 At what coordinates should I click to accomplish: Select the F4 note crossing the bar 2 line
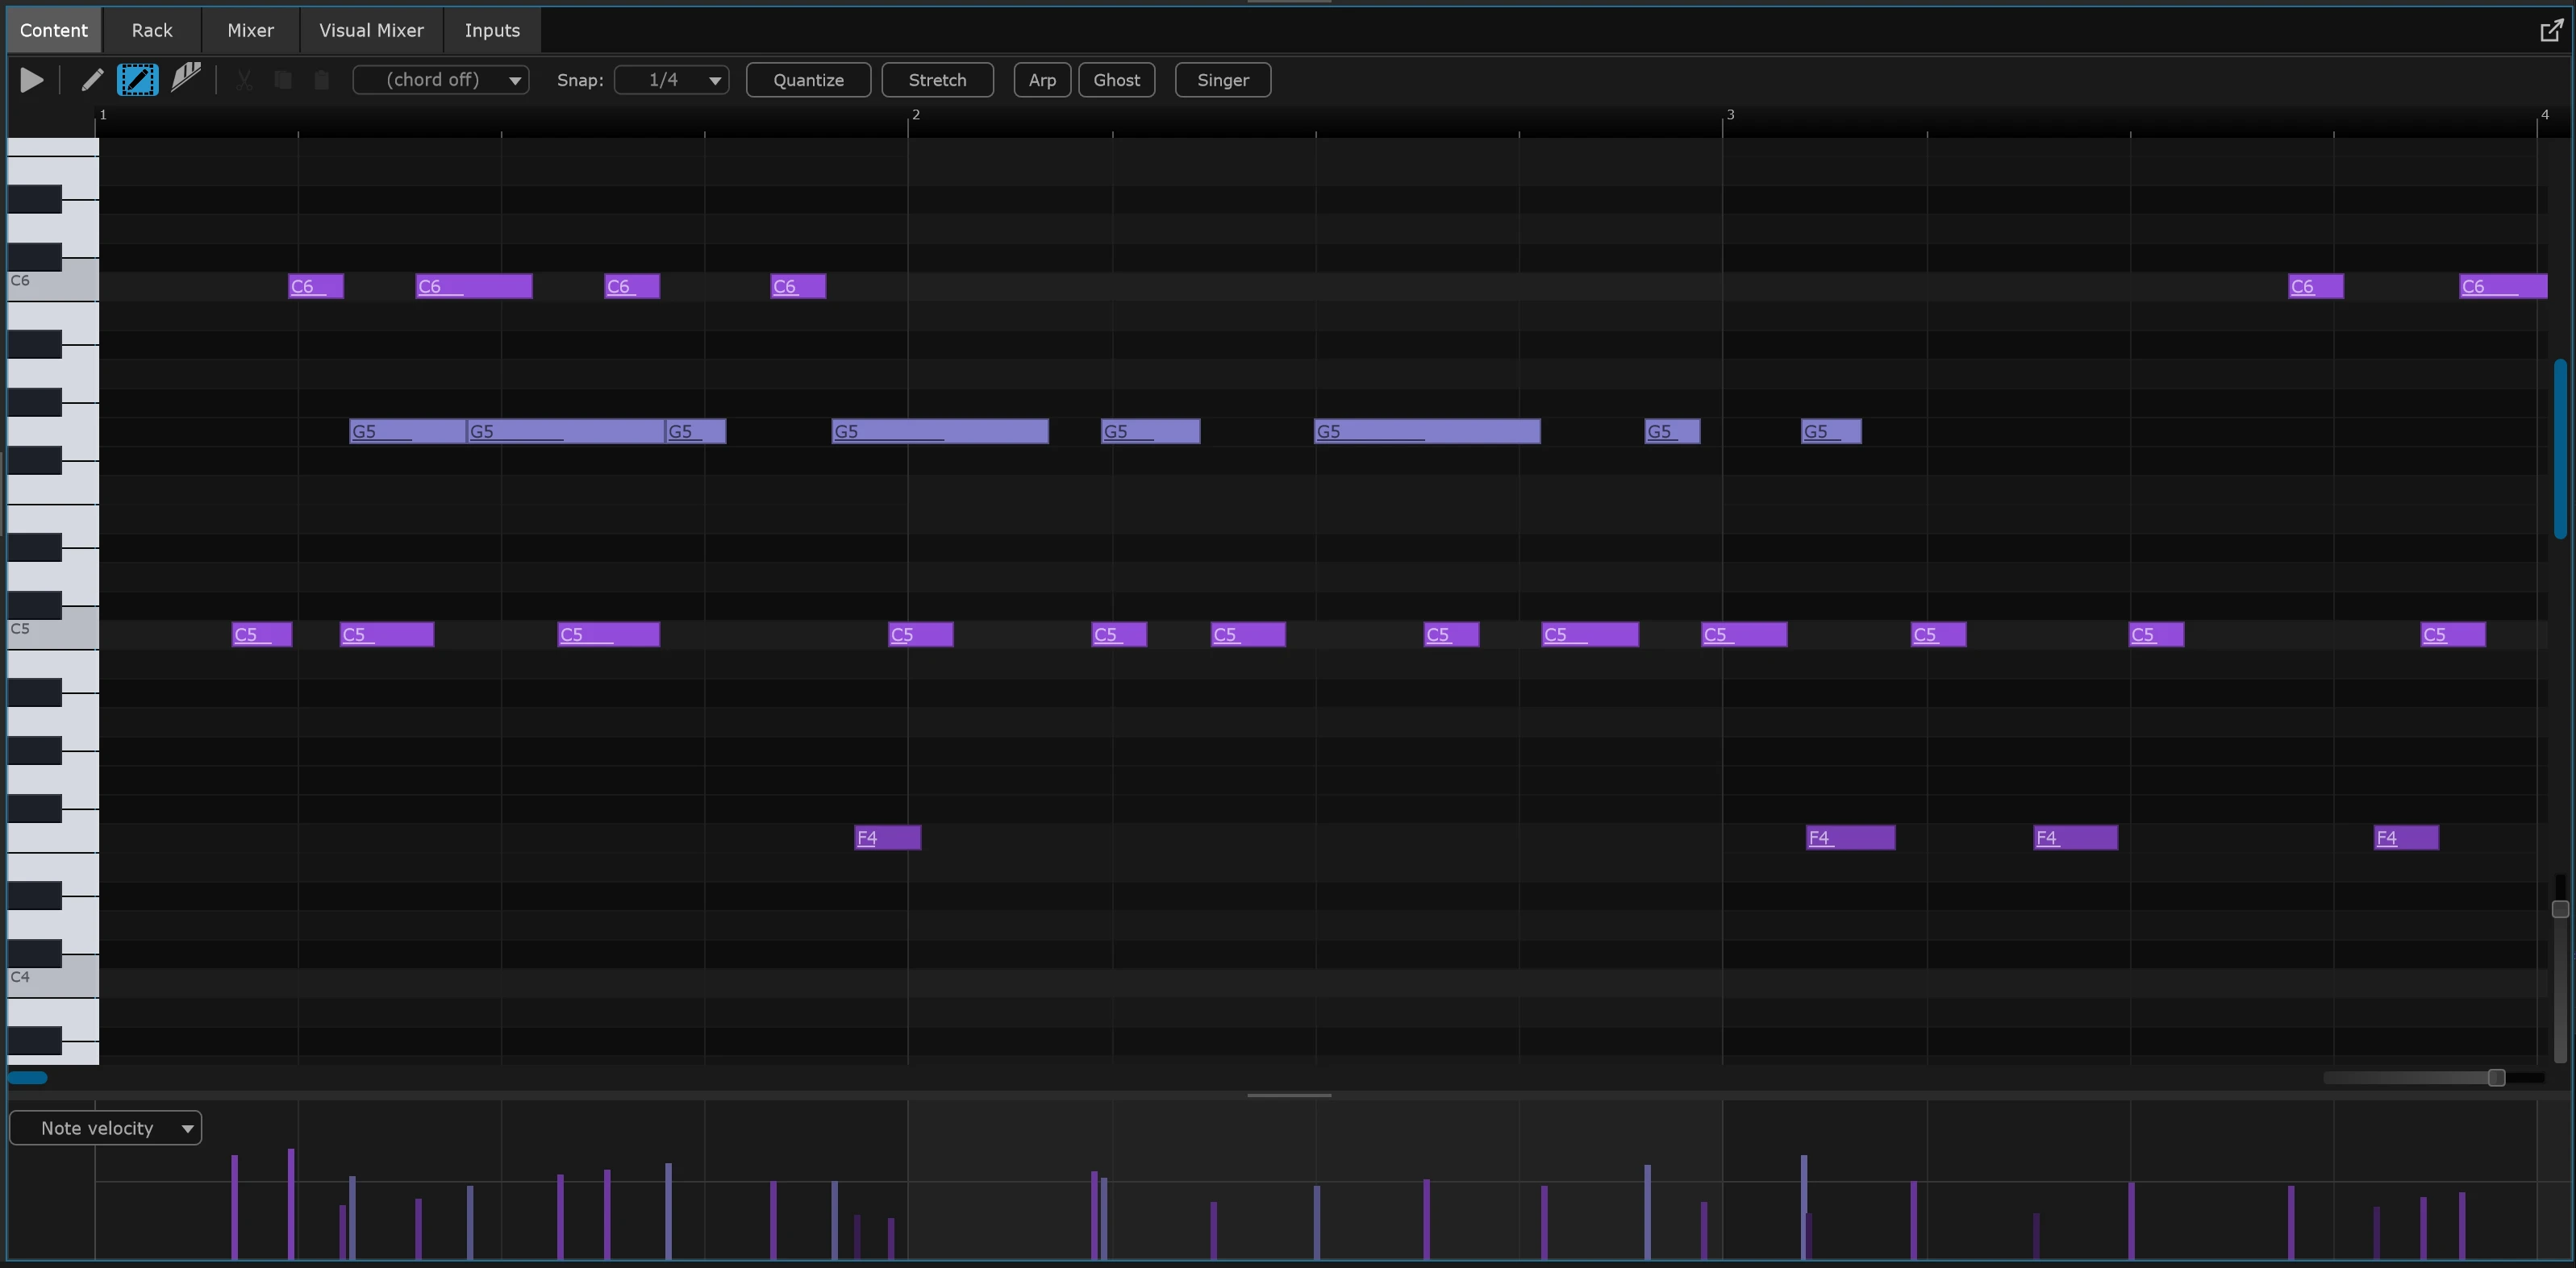[887, 838]
